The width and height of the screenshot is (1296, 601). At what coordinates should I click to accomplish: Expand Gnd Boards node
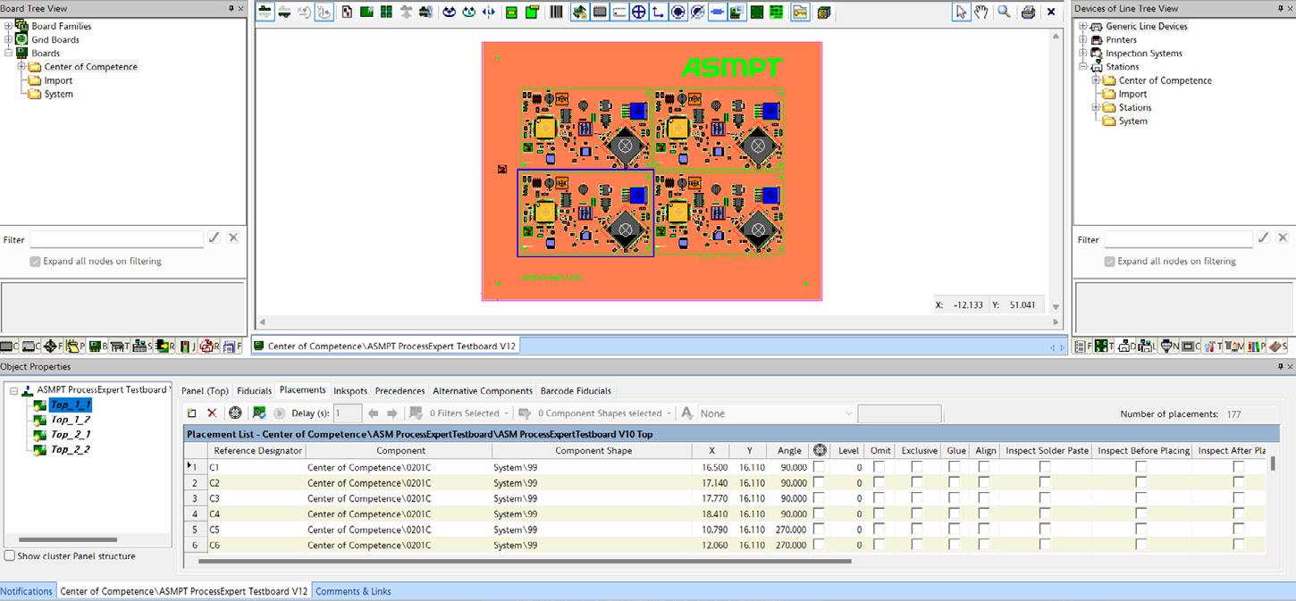8,39
